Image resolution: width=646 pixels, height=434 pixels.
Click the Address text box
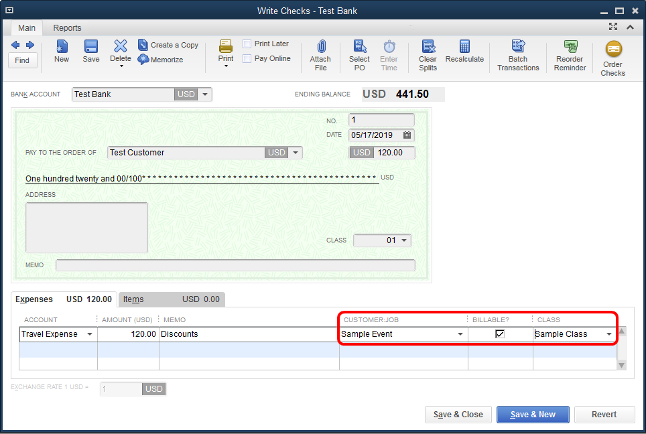86,227
